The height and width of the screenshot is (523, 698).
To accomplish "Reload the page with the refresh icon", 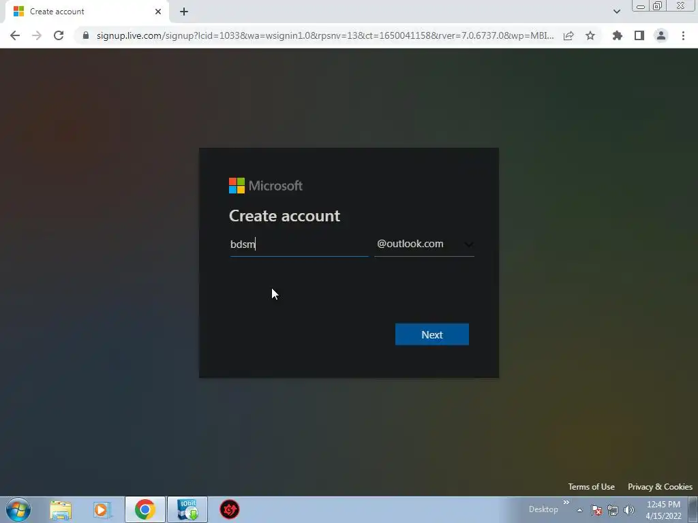I will (59, 35).
